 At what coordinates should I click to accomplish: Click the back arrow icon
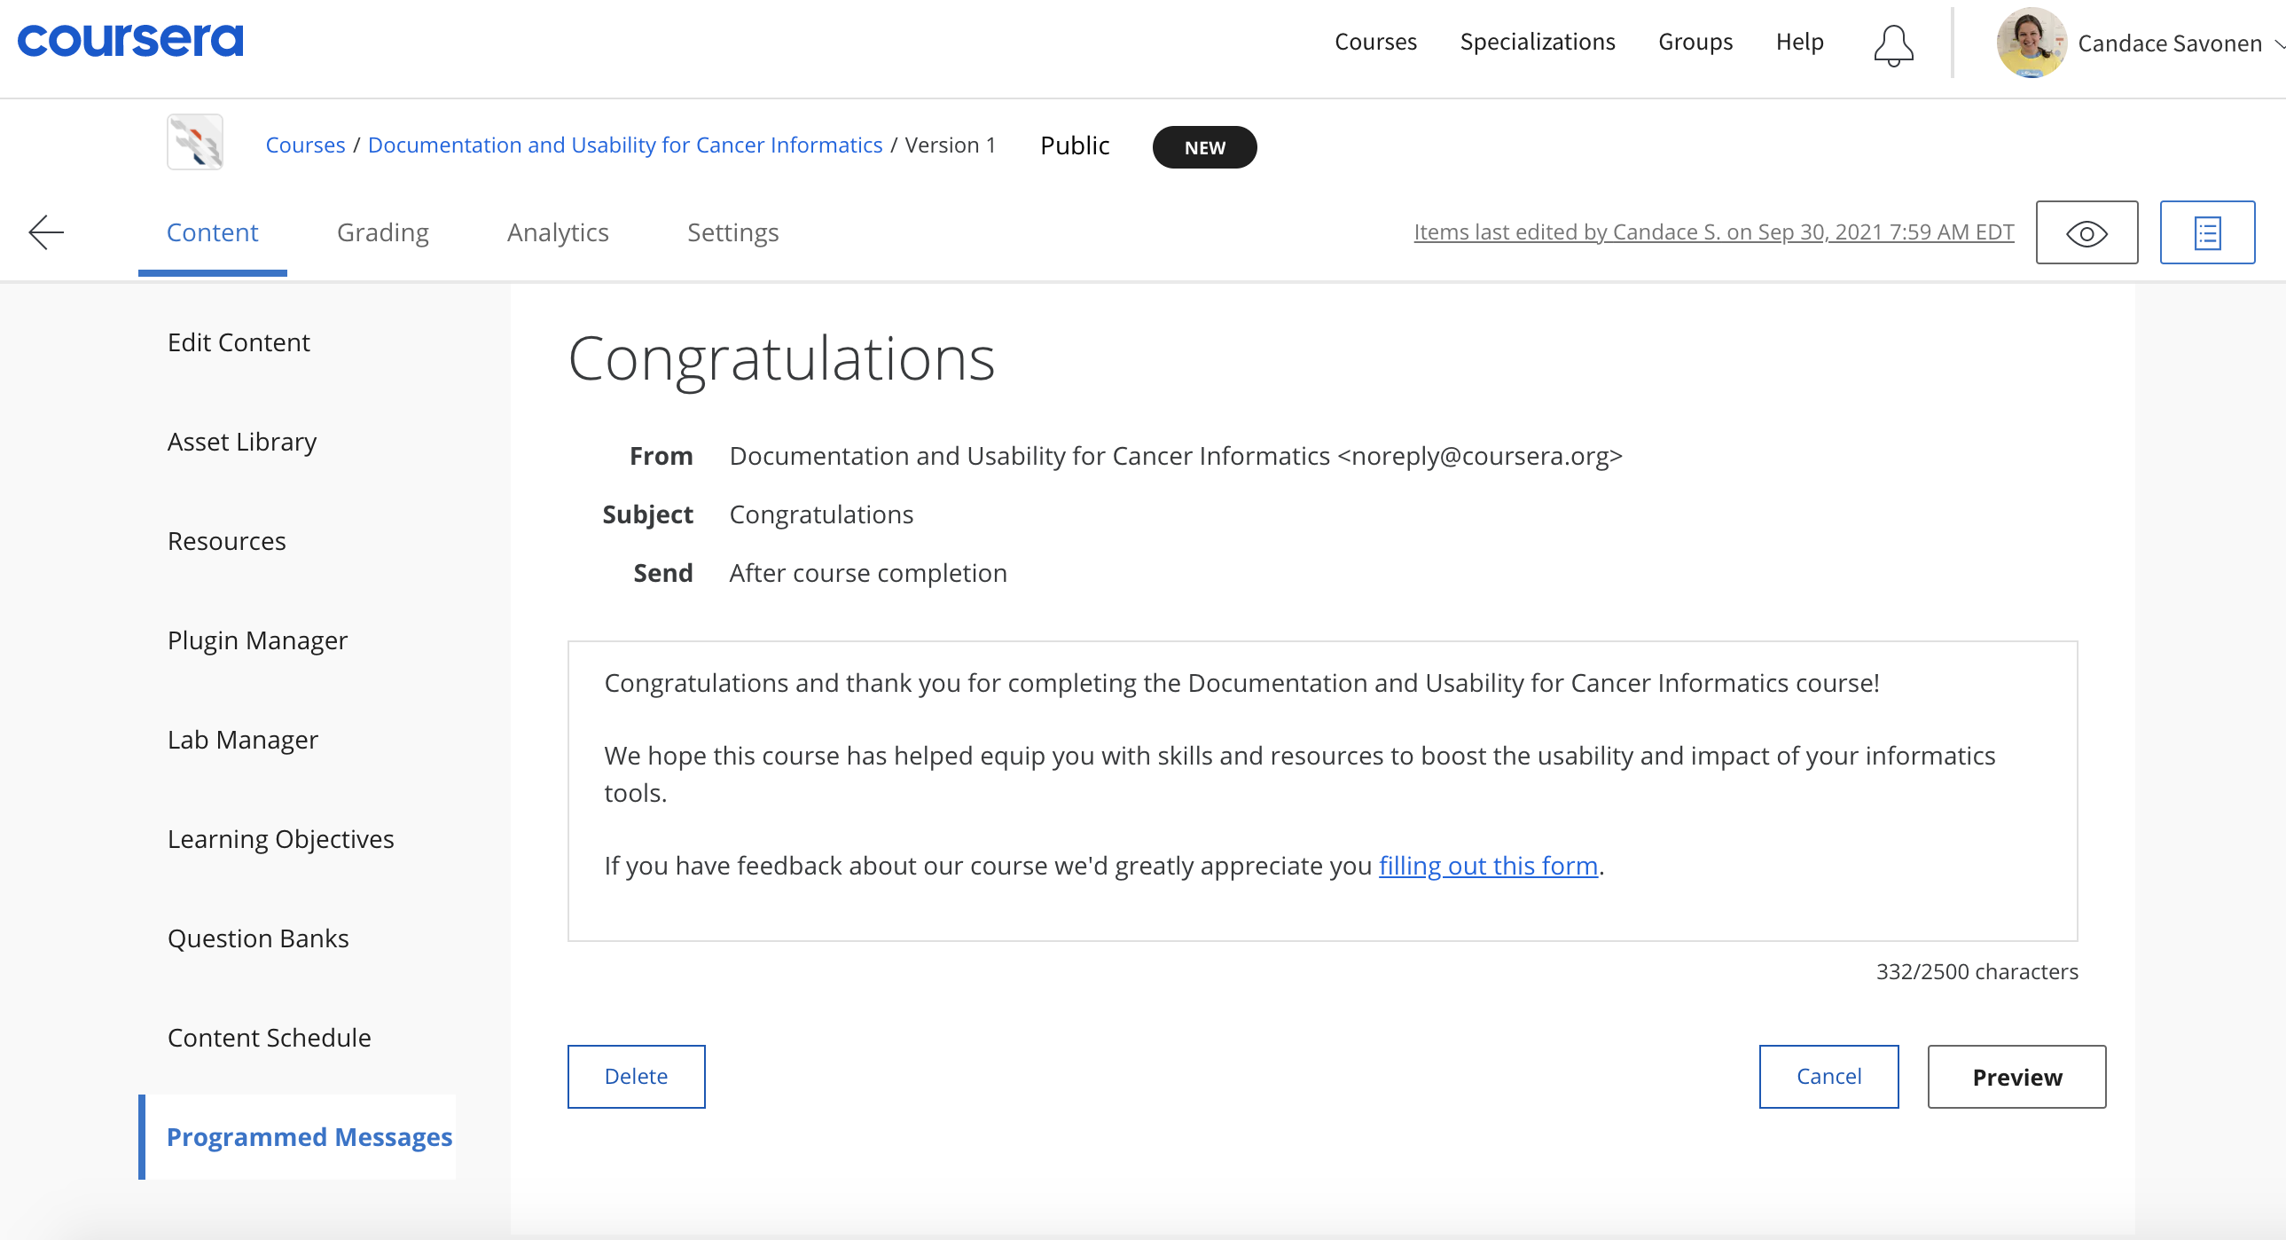[46, 232]
